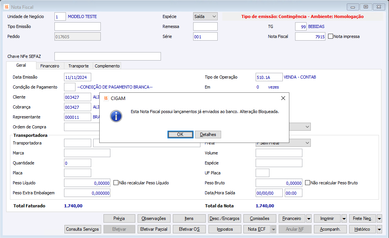Click the Cliente code field 003427
The image size is (389, 238).
78,97
